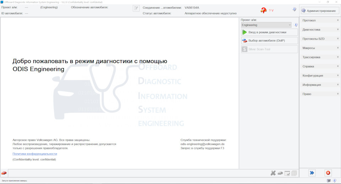Click the edit vehicle designation icon
The image size is (341, 184).
point(136,8)
